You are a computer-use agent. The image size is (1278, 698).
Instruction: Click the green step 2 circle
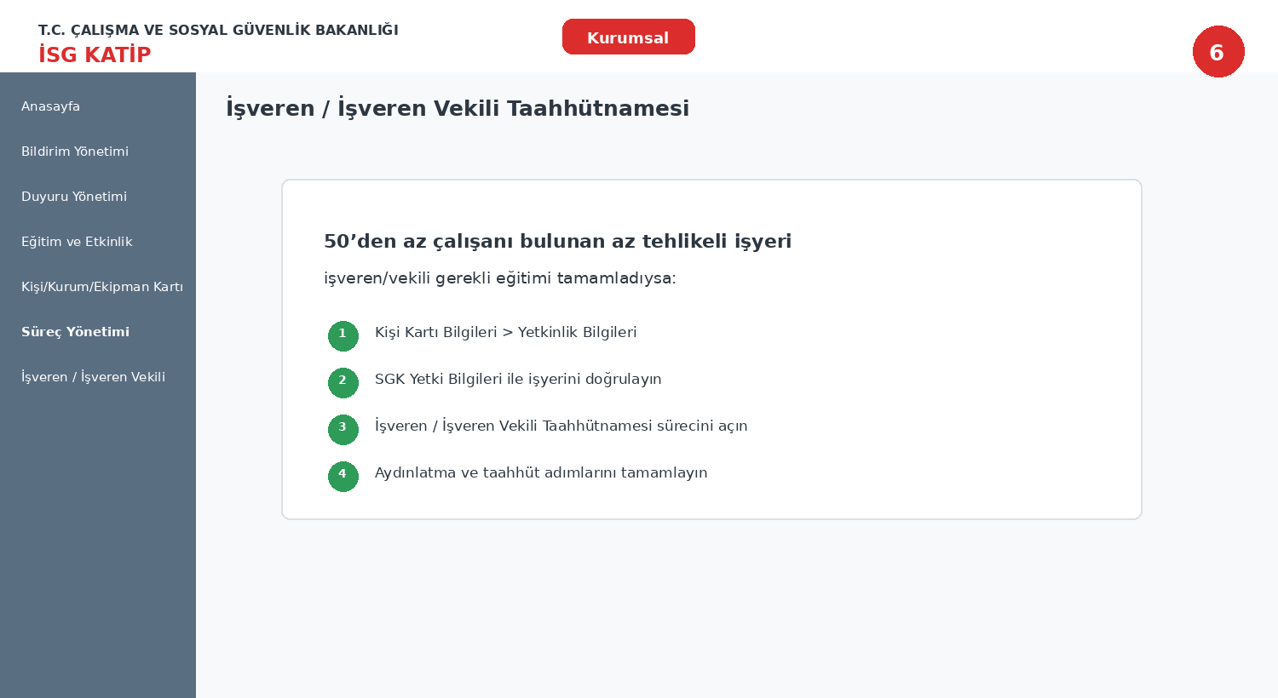343,383
